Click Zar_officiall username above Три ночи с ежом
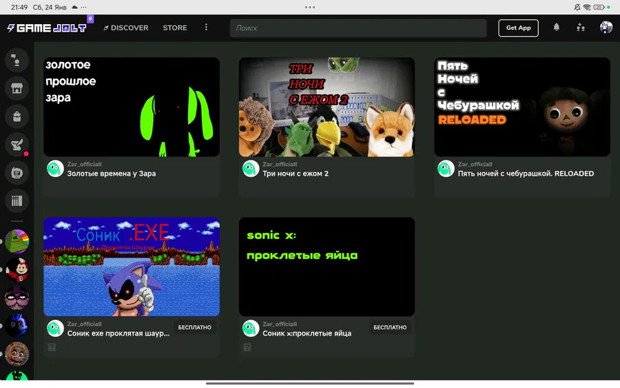 [x=280, y=164]
